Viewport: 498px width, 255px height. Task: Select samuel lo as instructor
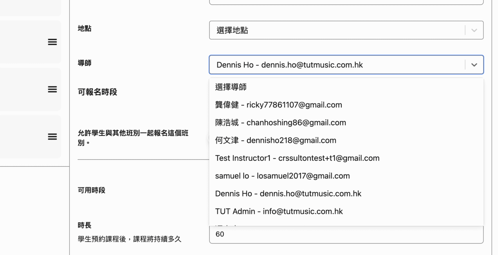coord(282,176)
